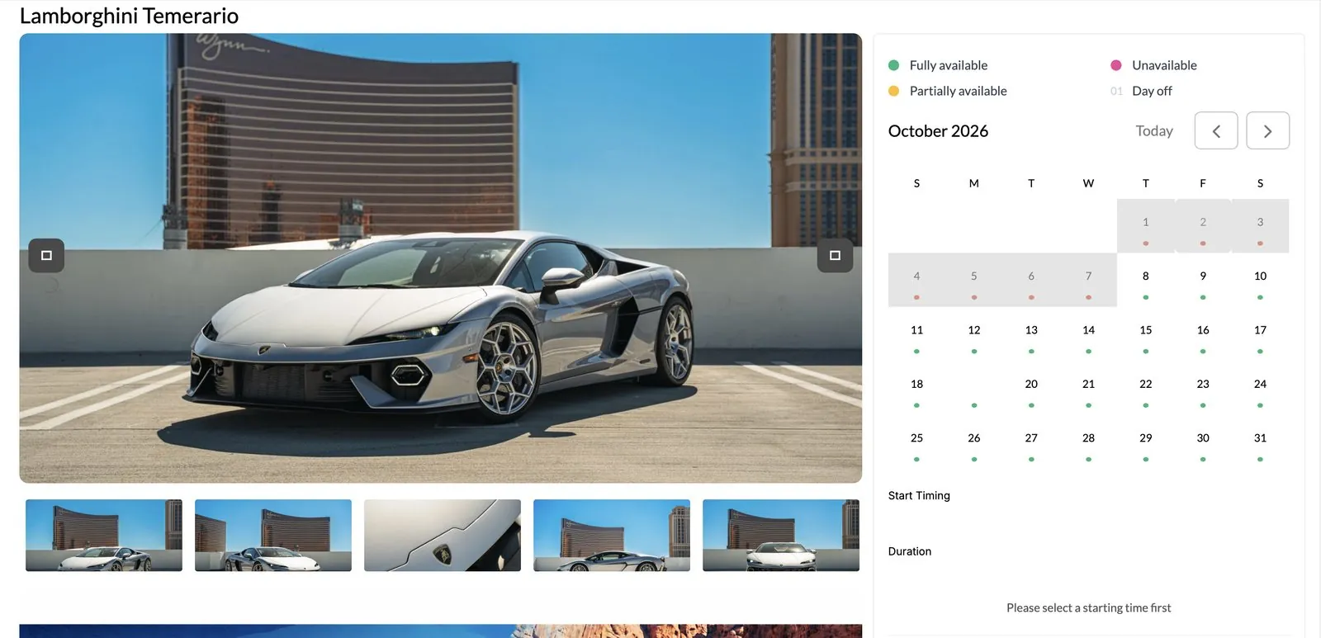
Task: Click the 'Partially available' legend label
Action: 959,91
